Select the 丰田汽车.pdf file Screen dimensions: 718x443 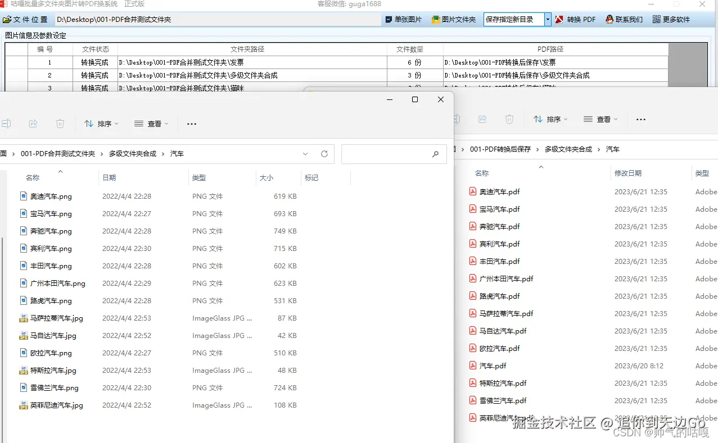[500, 261]
